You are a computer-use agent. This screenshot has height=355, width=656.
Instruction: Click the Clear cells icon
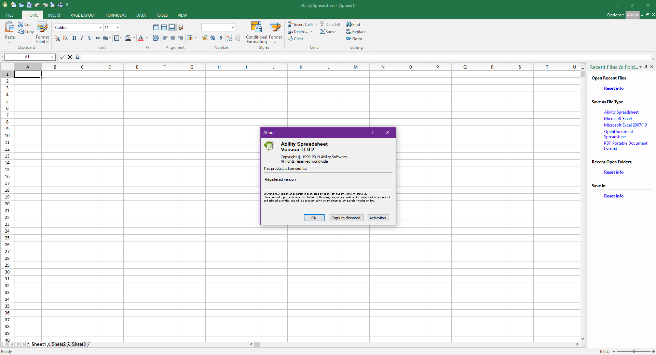pos(290,39)
